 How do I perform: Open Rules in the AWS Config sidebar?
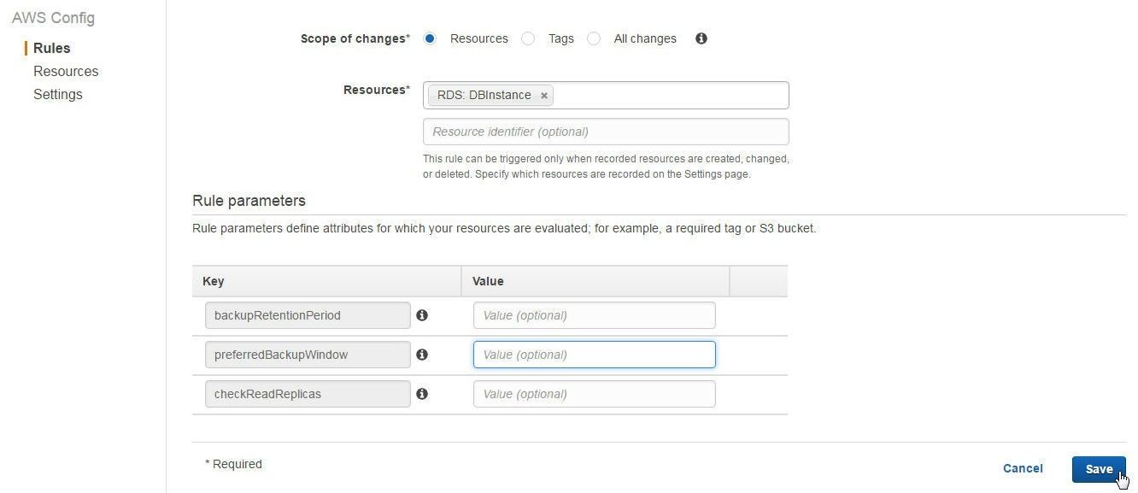tap(51, 48)
